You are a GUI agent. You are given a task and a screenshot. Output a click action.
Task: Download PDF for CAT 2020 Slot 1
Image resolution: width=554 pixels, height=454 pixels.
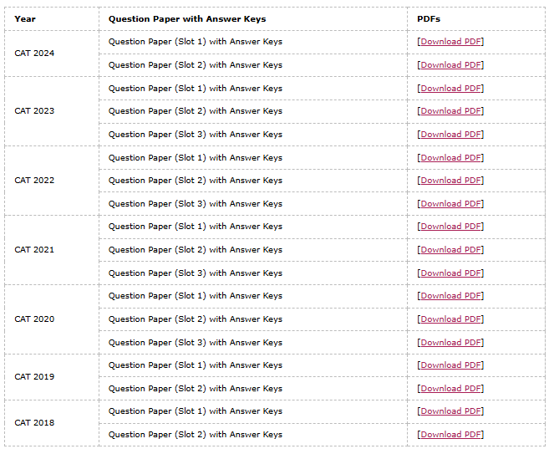point(450,295)
